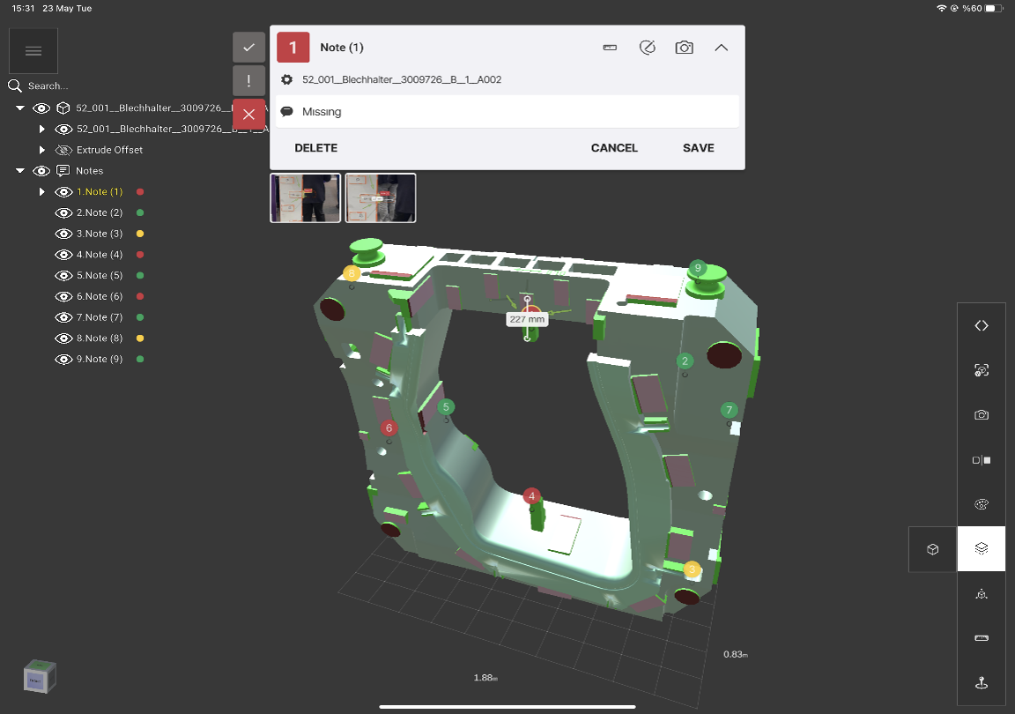Click the location pin tool at toolbar bottom
The height and width of the screenshot is (714, 1015).
click(x=982, y=682)
